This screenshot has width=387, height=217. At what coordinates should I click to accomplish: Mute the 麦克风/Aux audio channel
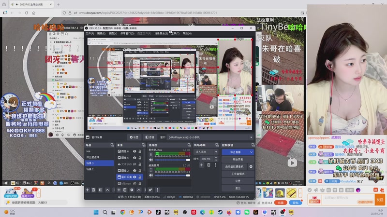[x=151, y=160]
